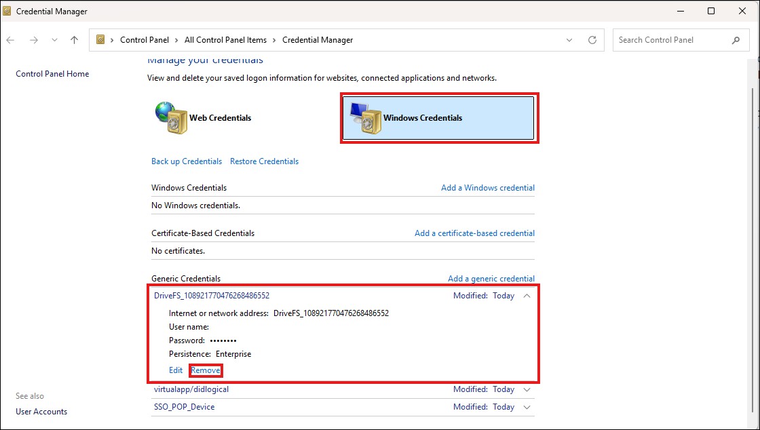Edit the DriveFS credential

coord(176,370)
